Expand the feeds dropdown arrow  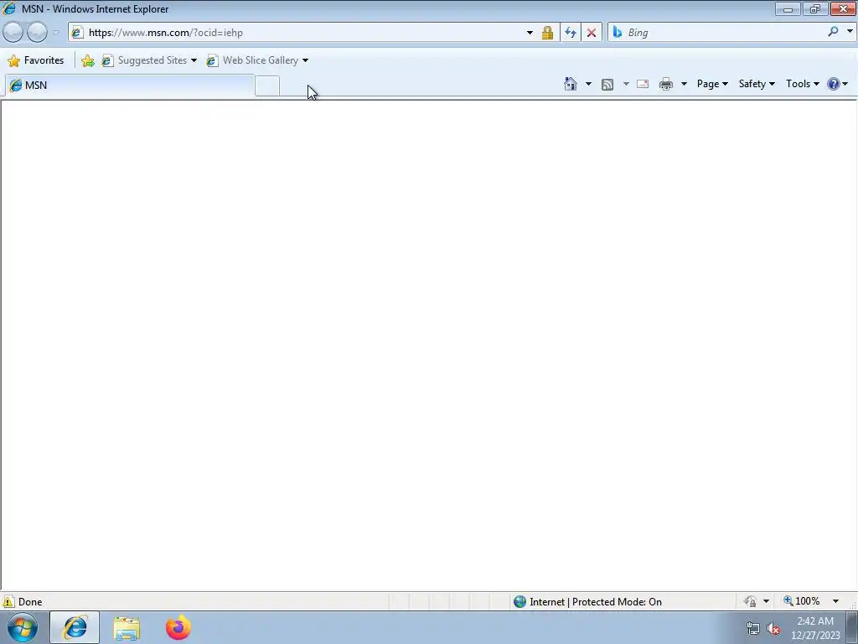[x=626, y=84]
